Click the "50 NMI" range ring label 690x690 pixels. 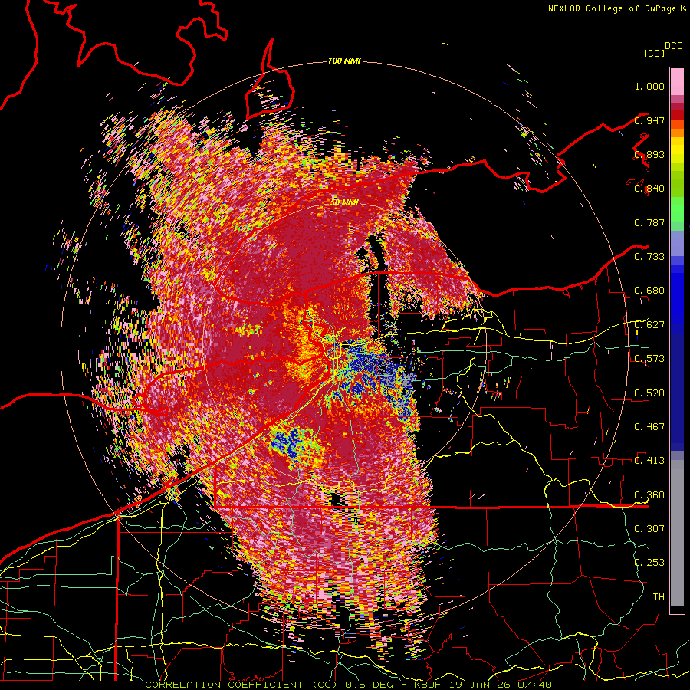[344, 203]
